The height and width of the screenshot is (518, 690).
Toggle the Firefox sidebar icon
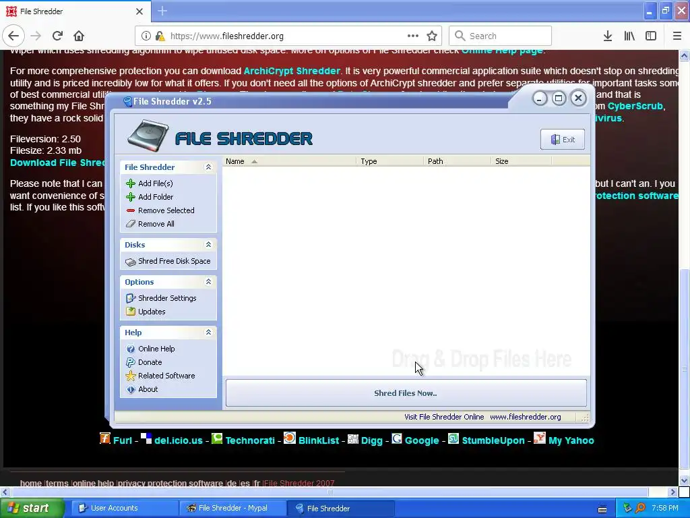(651, 36)
